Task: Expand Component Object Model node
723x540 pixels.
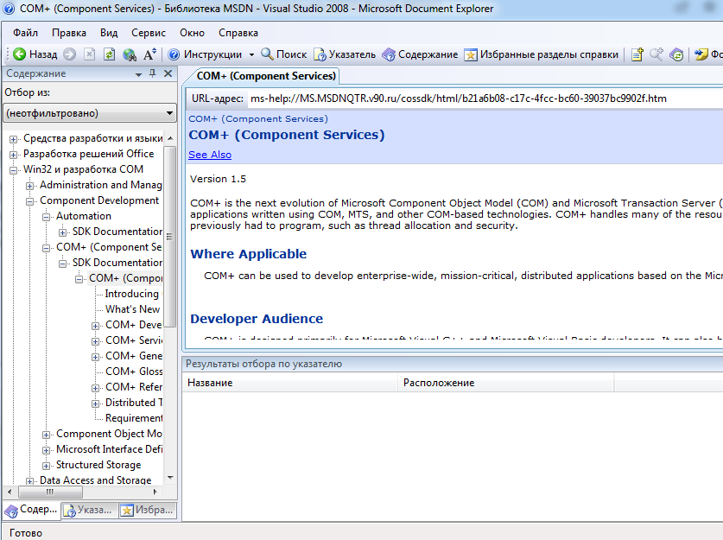Action: pos(46,435)
